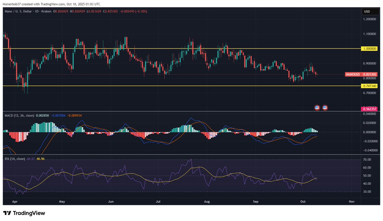
Task: Click the Oct label on the time axis
Action: click(302, 202)
